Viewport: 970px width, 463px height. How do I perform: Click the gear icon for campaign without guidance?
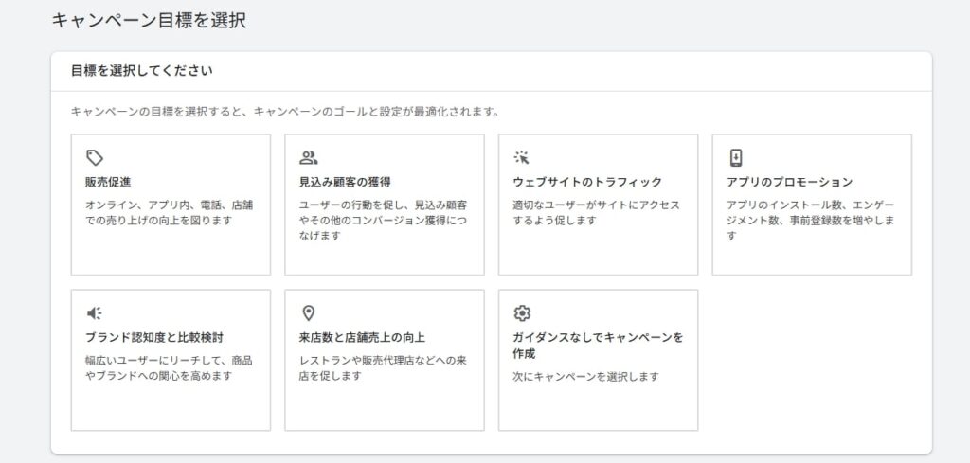pos(521,313)
